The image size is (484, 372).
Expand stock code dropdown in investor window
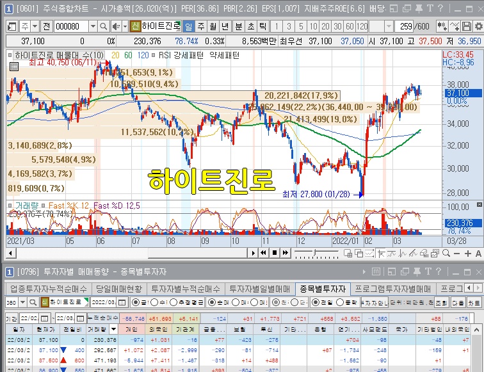pyautogui.click(x=22, y=302)
